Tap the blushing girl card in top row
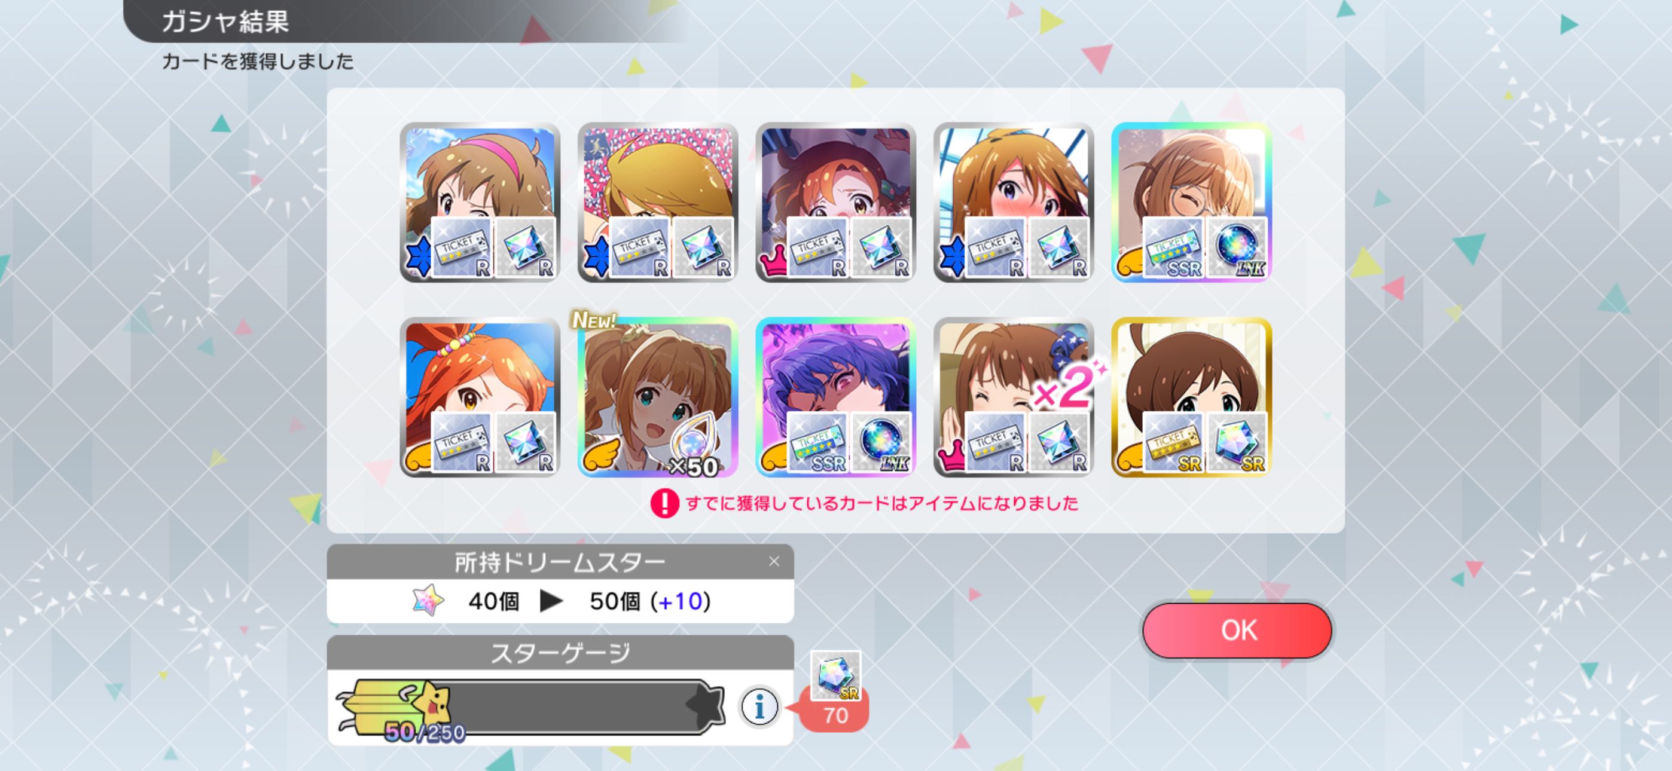Screen dimensions: 1672x771 point(1013,203)
